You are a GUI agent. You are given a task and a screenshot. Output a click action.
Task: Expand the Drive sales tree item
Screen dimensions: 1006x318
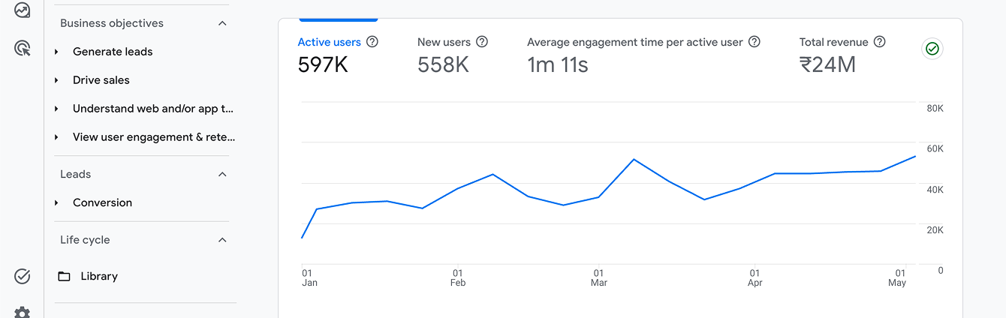point(57,80)
